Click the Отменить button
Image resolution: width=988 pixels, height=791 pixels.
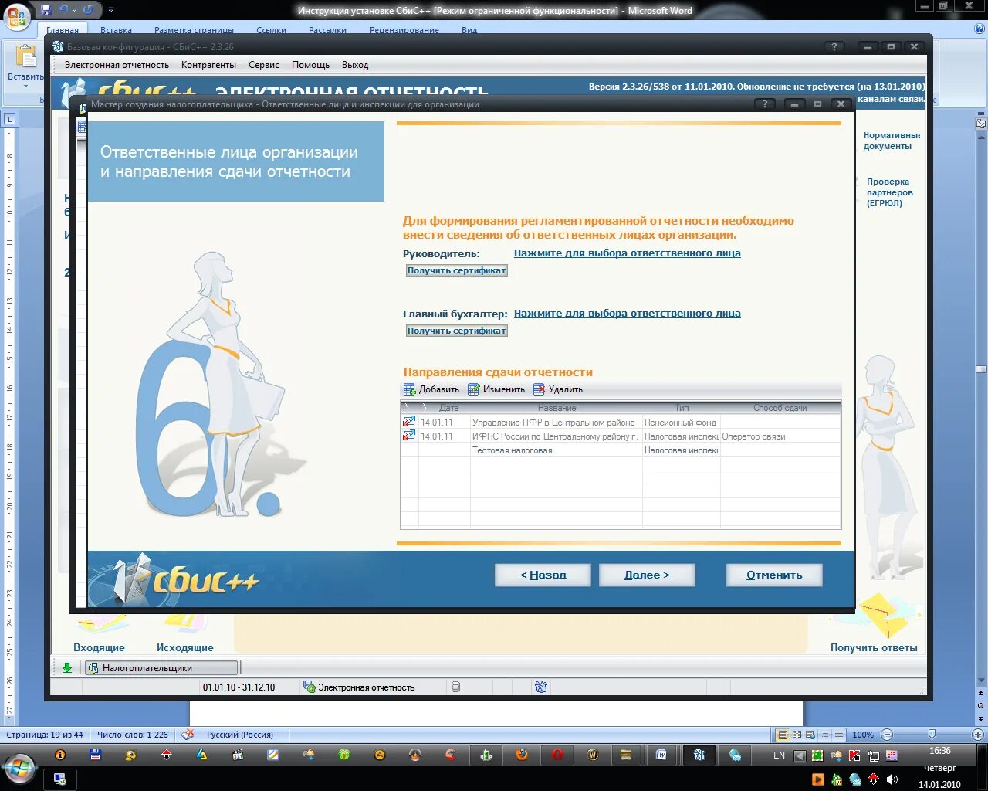[x=774, y=575]
